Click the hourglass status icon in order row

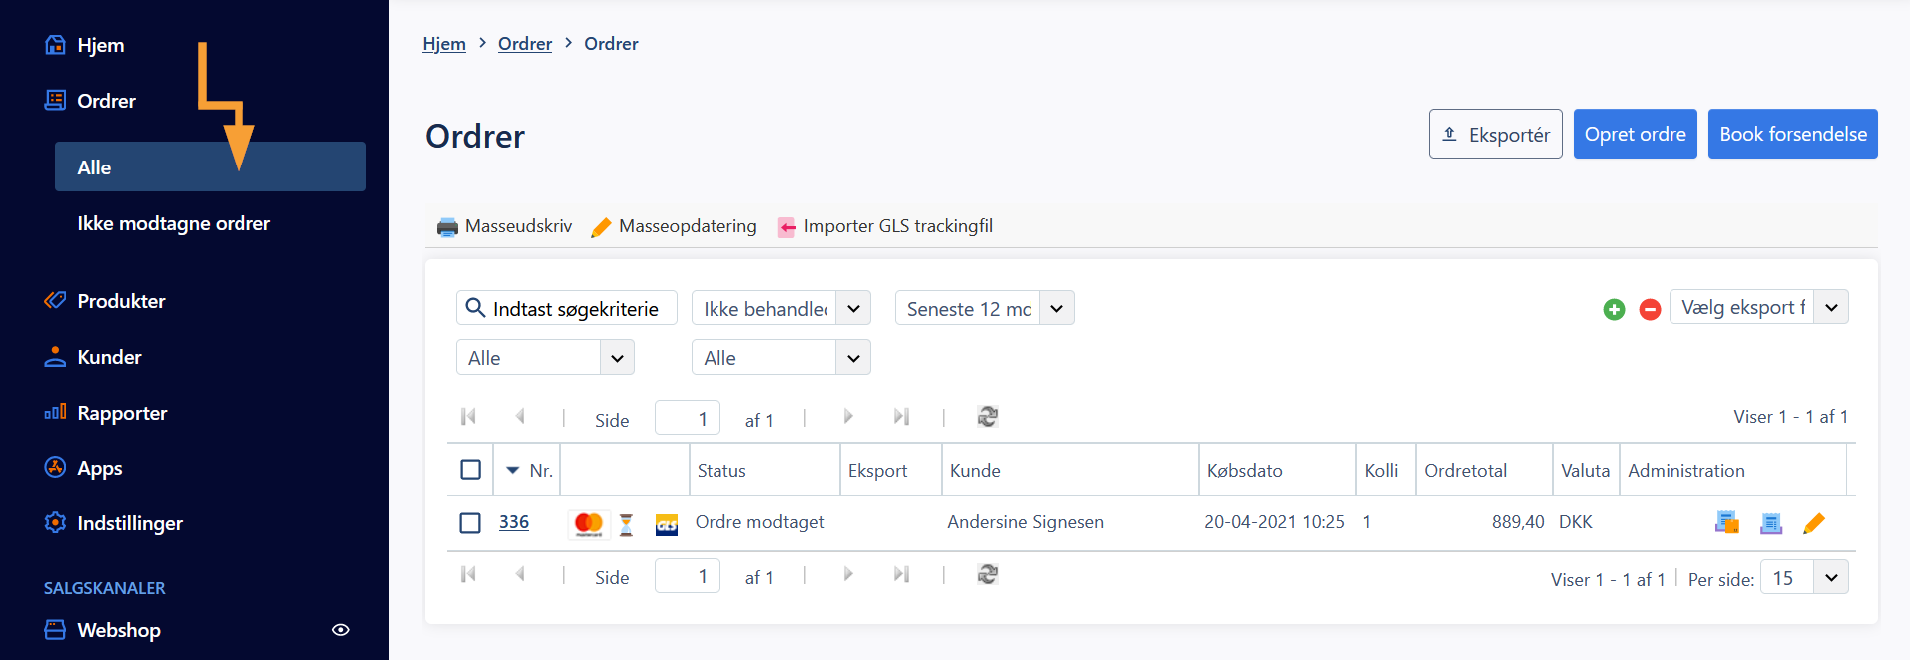point(626,524)
